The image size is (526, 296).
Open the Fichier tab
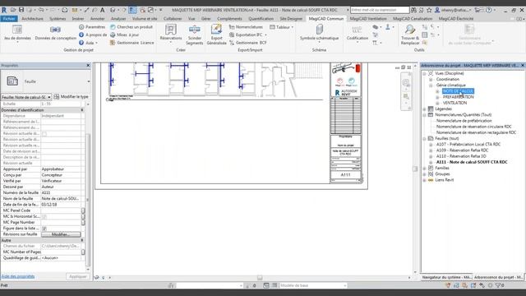pyautogui.click(x=9, y=19)
